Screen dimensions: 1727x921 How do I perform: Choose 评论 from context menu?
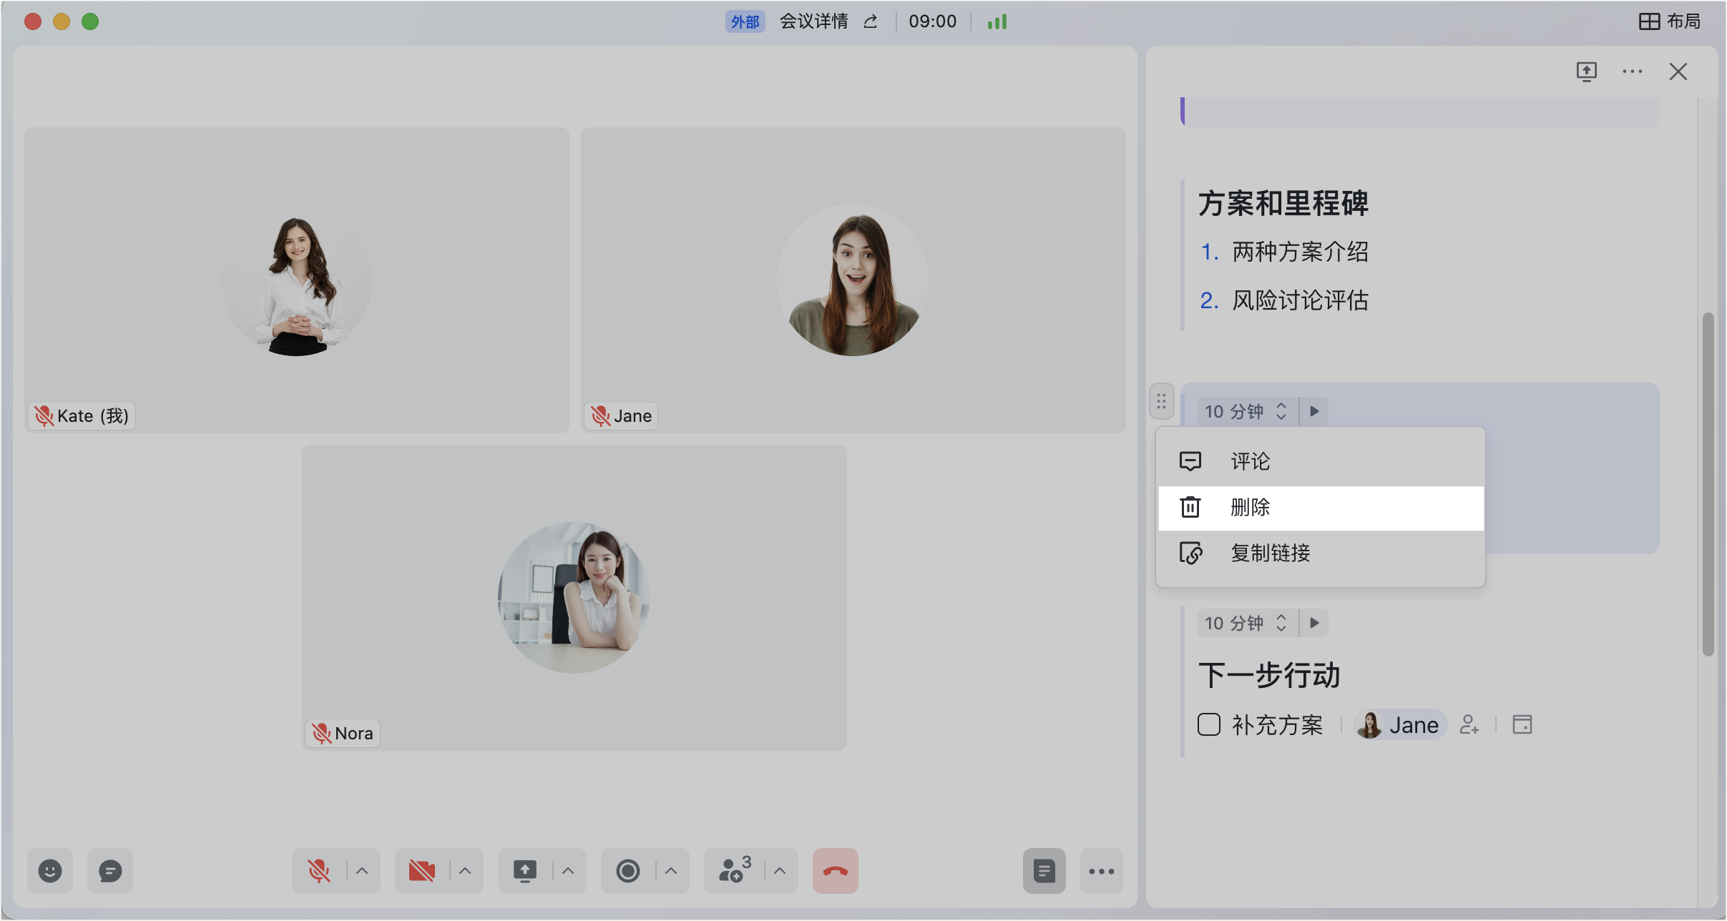pos(1321,461)
